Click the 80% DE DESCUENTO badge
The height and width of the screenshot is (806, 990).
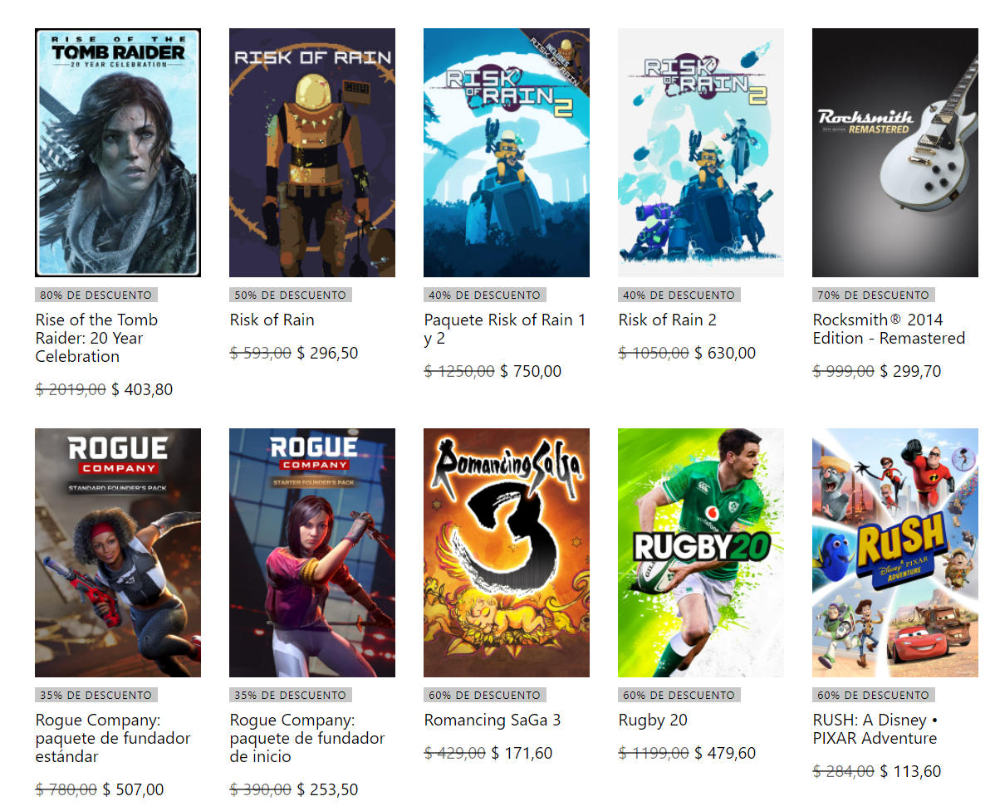point(96,295)
